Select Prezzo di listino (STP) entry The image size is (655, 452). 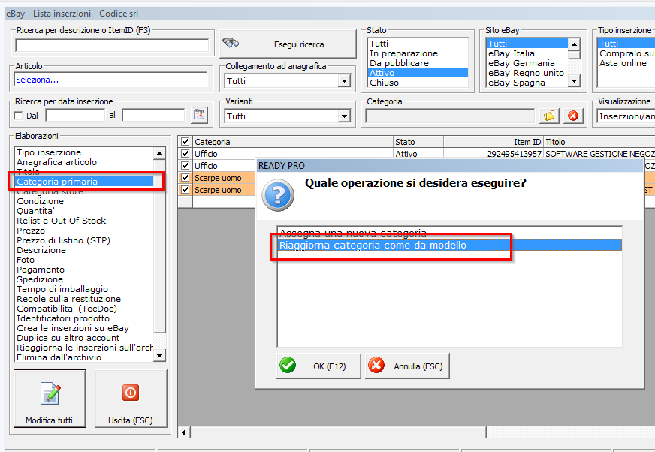[x=84, y=240]
